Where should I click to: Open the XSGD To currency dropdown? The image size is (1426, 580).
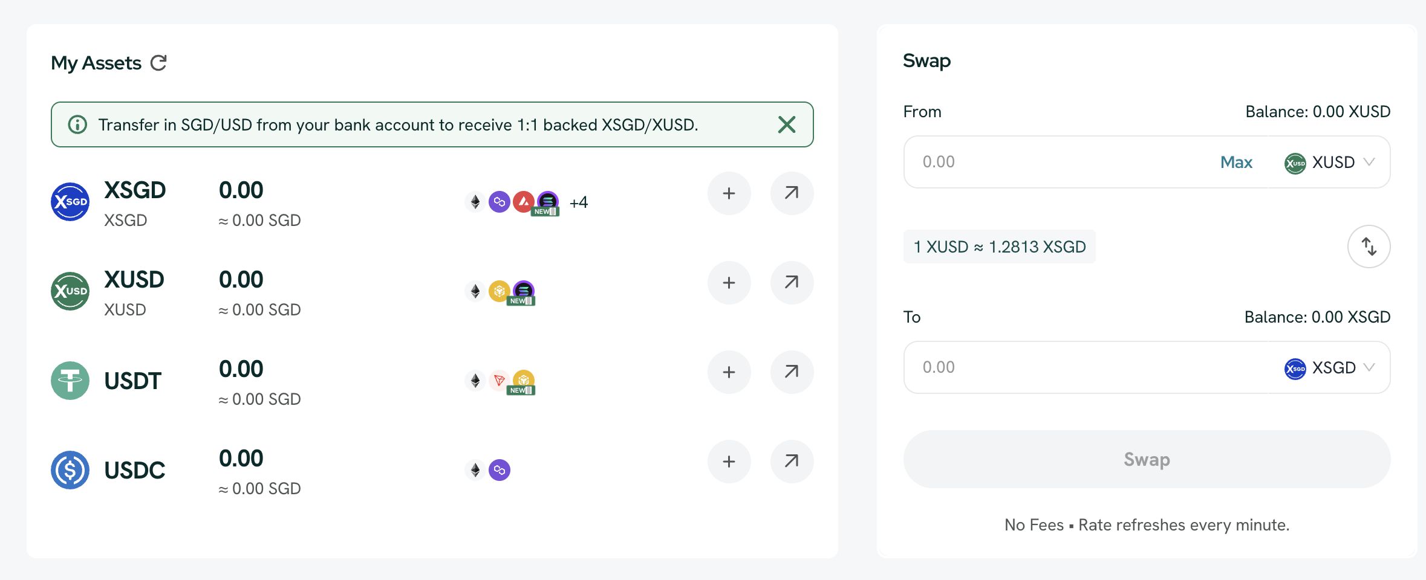coord(1330,368)
